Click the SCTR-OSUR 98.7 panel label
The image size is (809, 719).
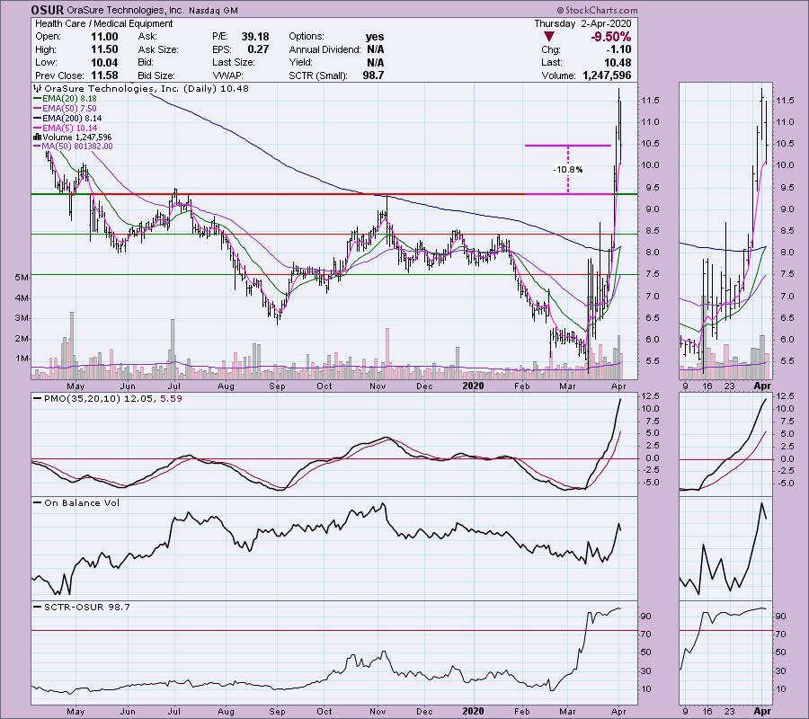pos(86,607)
